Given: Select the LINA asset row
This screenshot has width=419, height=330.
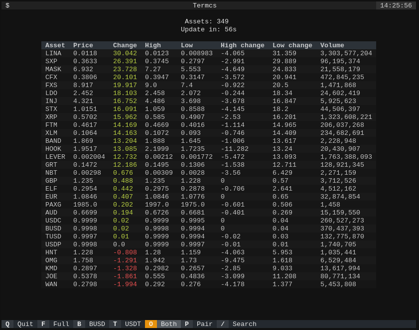Looking at the screenshot, I should [209, 53].
